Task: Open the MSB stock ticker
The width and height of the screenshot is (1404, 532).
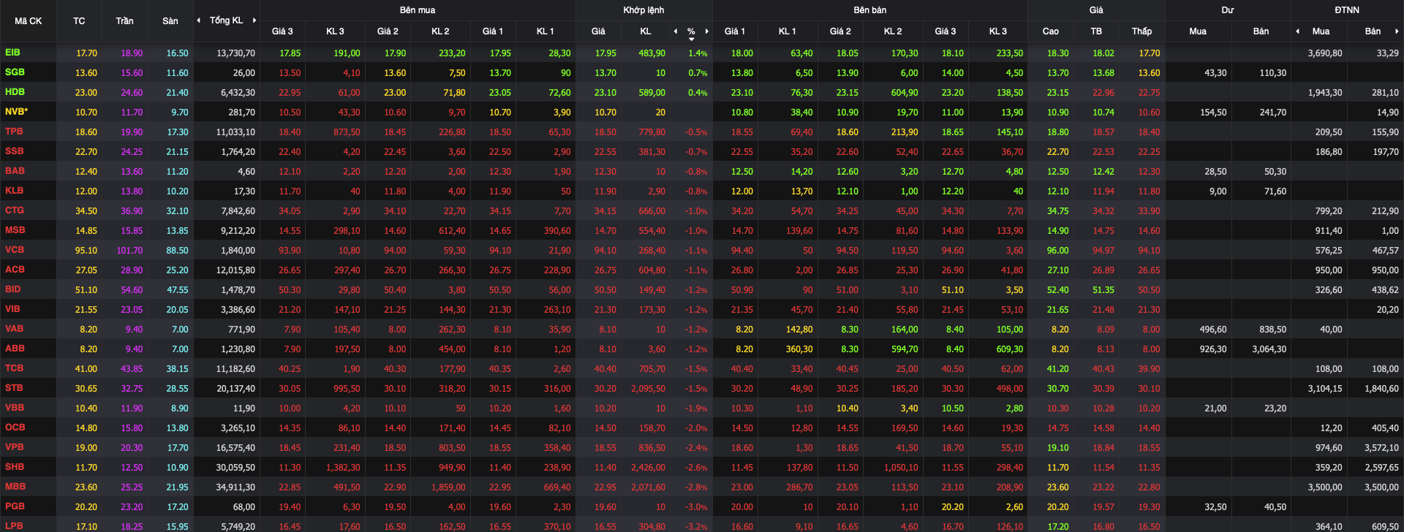Action: pos(15,230)
